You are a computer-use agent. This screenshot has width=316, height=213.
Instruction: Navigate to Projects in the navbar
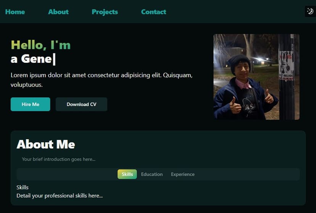coord(105,12)
